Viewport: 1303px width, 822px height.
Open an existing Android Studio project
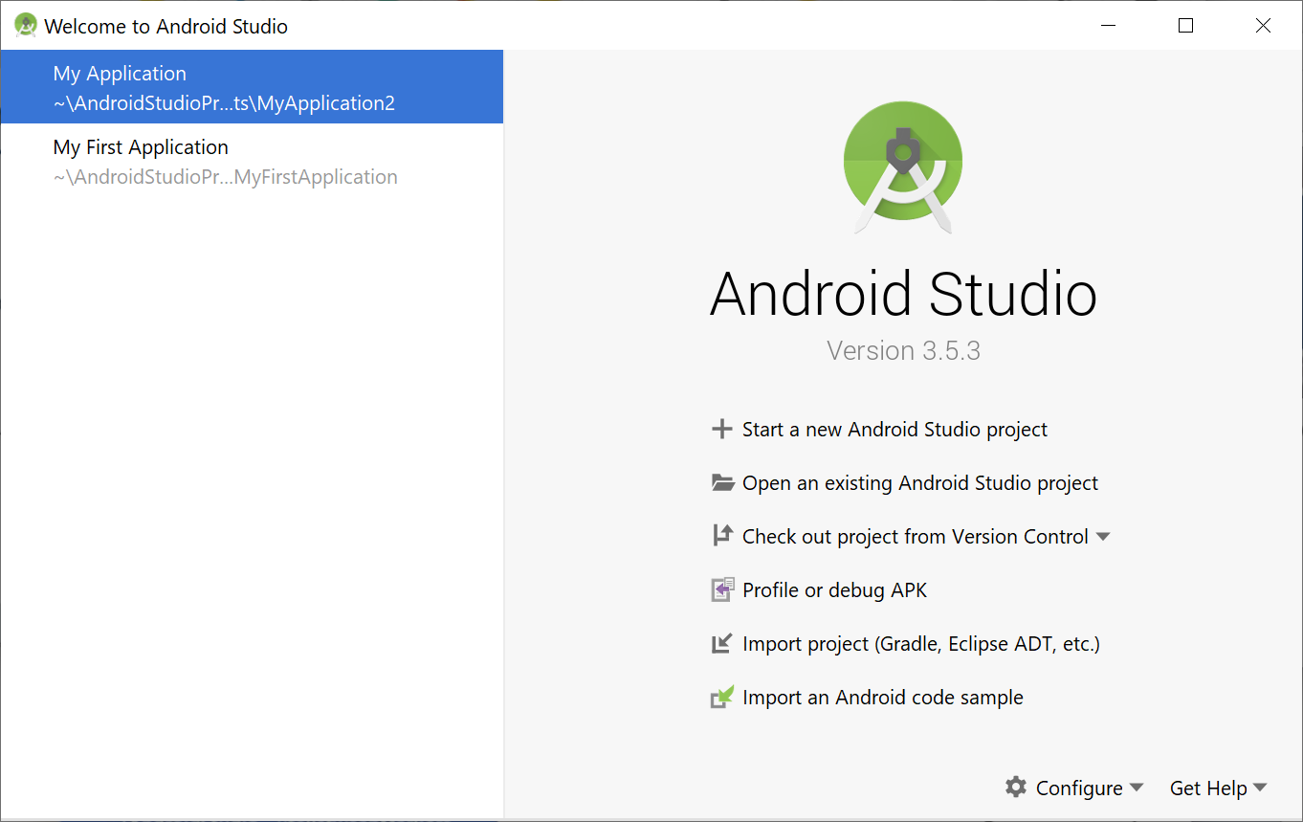coord(919,483)
